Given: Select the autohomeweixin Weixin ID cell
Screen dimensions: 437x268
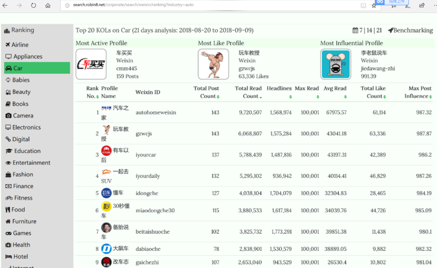Looking at the screenshot, I should [x=156, y=113].
